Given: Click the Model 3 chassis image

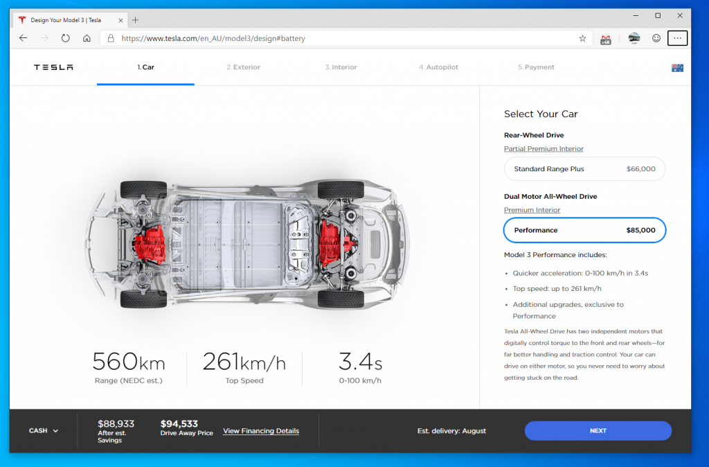Looking at the screenshot, I should (247, 245).
